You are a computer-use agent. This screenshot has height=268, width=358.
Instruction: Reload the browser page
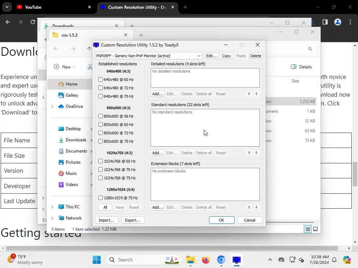[33, 22]
